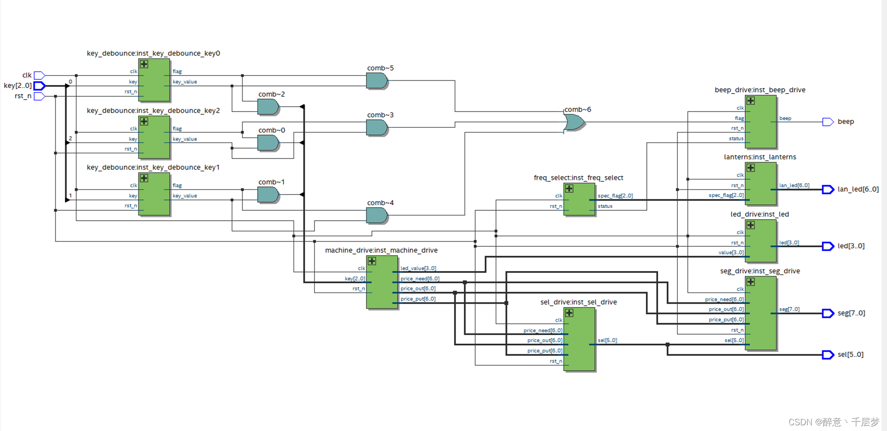887x431 pixels.
Task: Select the key_debounce_key2 instance block
Action: point(154,137)
